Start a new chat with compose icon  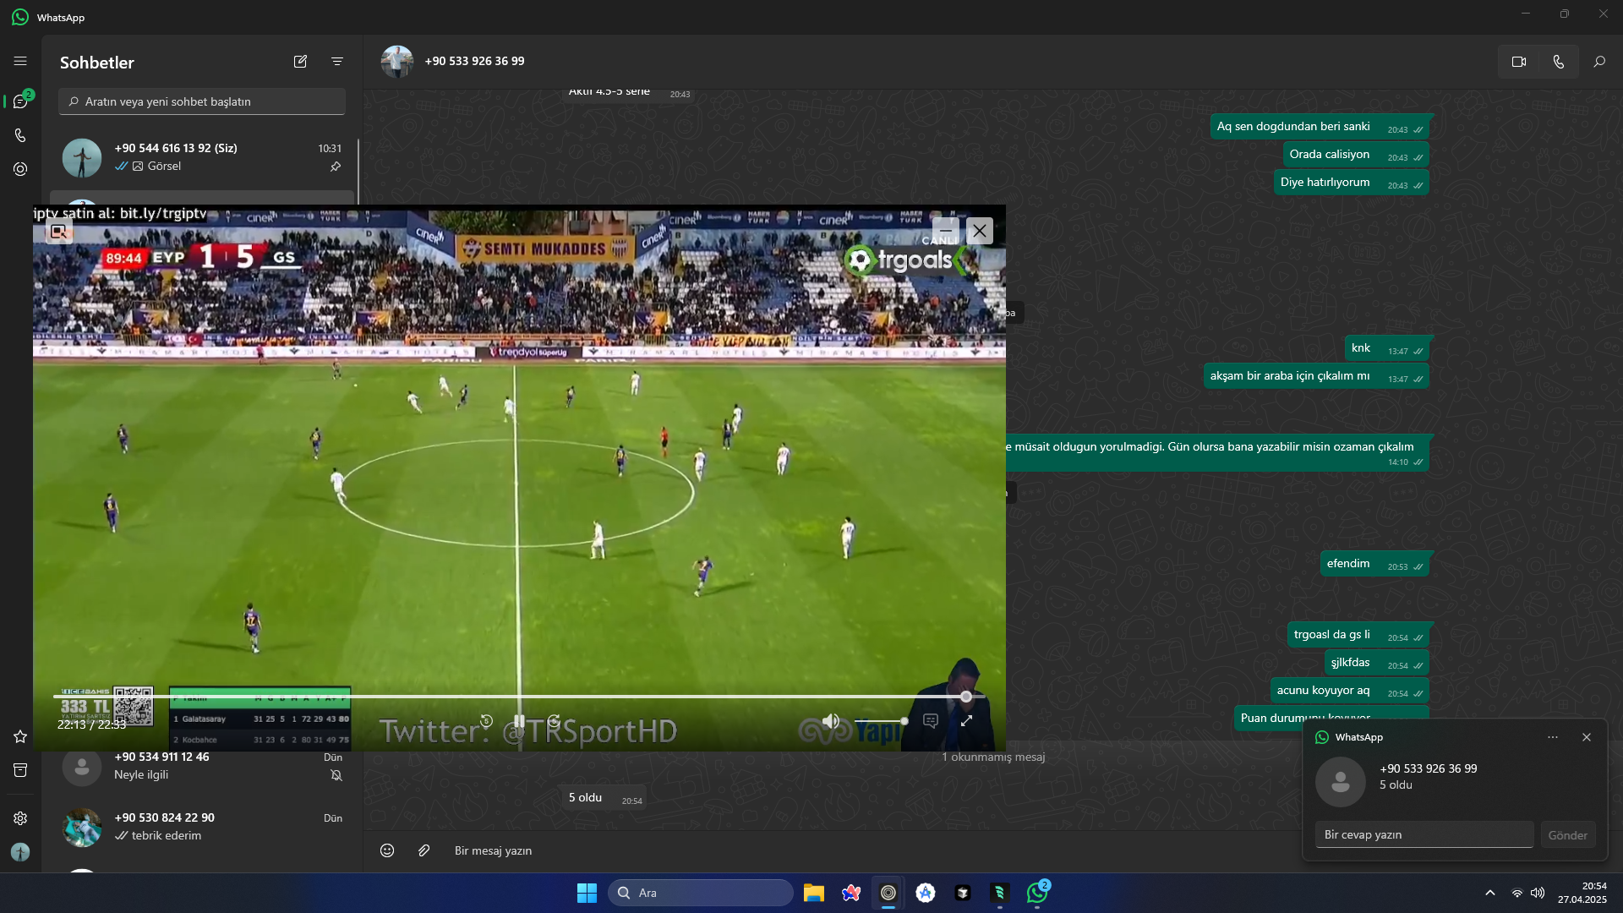tap(300, 61)
